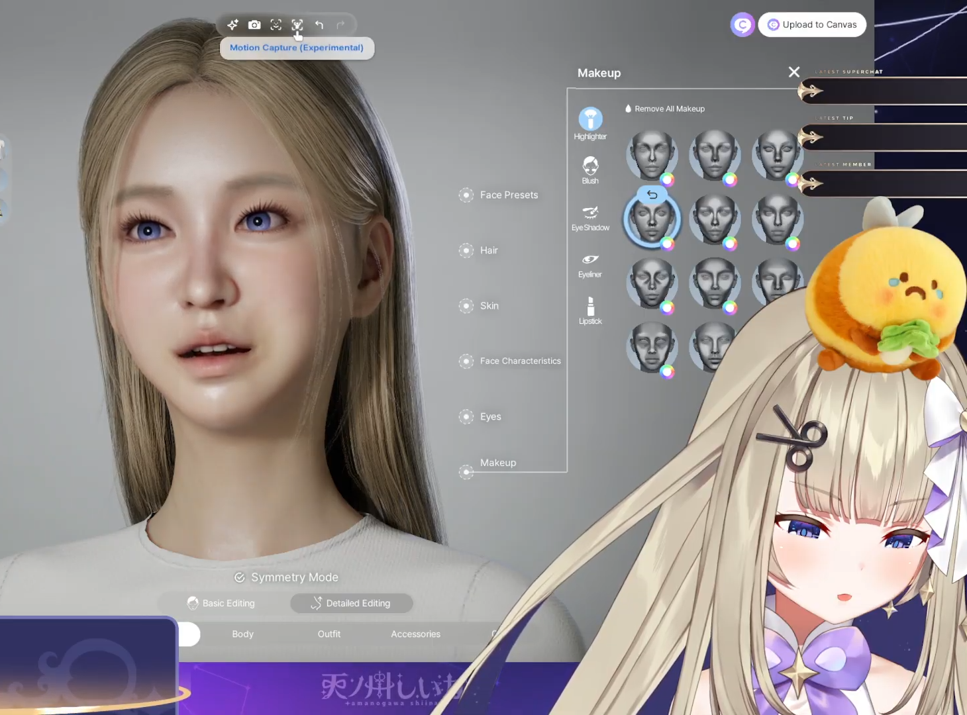Select the Eye Shadow makeup category
Viewport: 967px width, 715px height.
pos(590,218)
